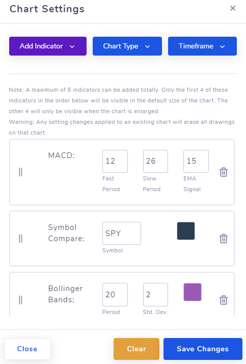Expand the Chart Type dropdown
246x364 pixels.
pyautogui.click(x=127, y=46)
